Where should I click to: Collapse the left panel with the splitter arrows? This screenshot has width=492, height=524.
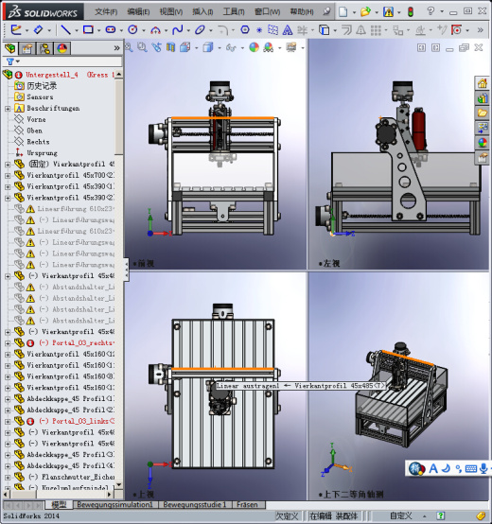tap(127, 270)
